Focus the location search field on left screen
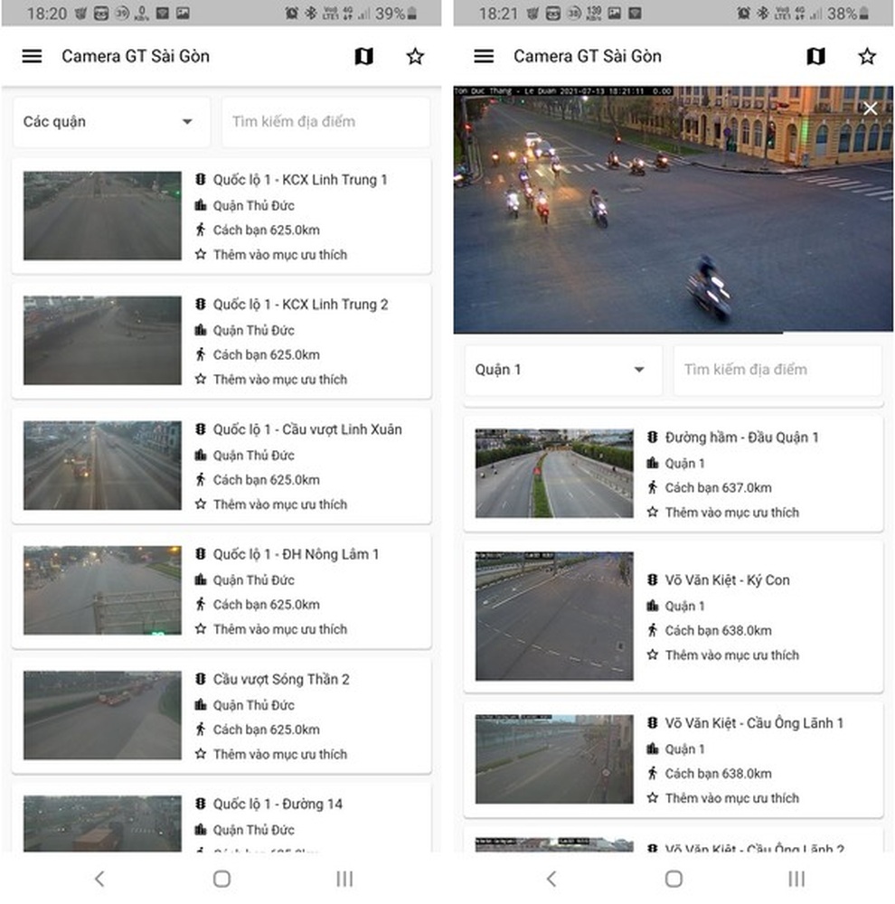The height and width of the screenshot is (904, 895). tap(325, 122)
